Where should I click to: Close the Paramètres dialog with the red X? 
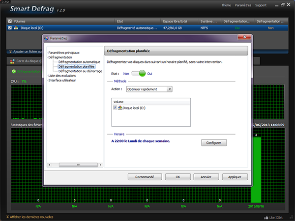245,38
